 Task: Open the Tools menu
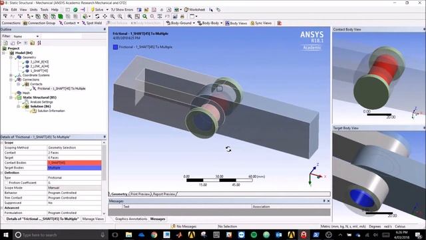[x=45, y=9]
